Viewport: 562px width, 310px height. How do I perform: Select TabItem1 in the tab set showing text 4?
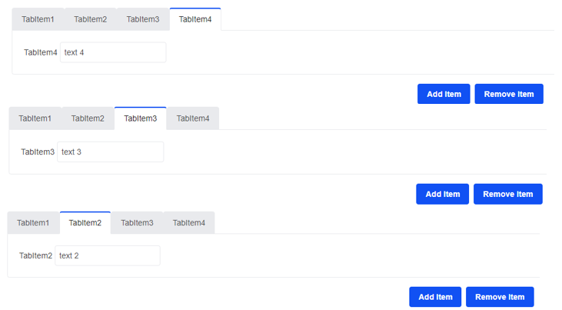[38, 19]
